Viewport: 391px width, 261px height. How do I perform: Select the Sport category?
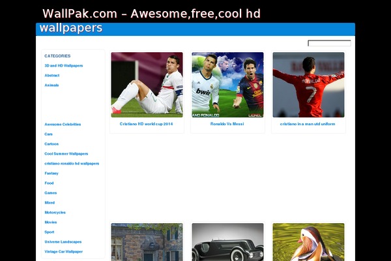pyautogui.click(x=49, y=232)
